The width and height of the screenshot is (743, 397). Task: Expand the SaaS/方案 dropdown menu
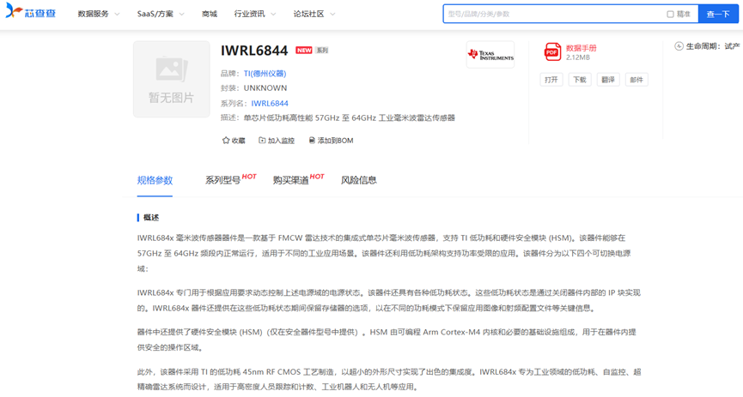coord(161,15)
